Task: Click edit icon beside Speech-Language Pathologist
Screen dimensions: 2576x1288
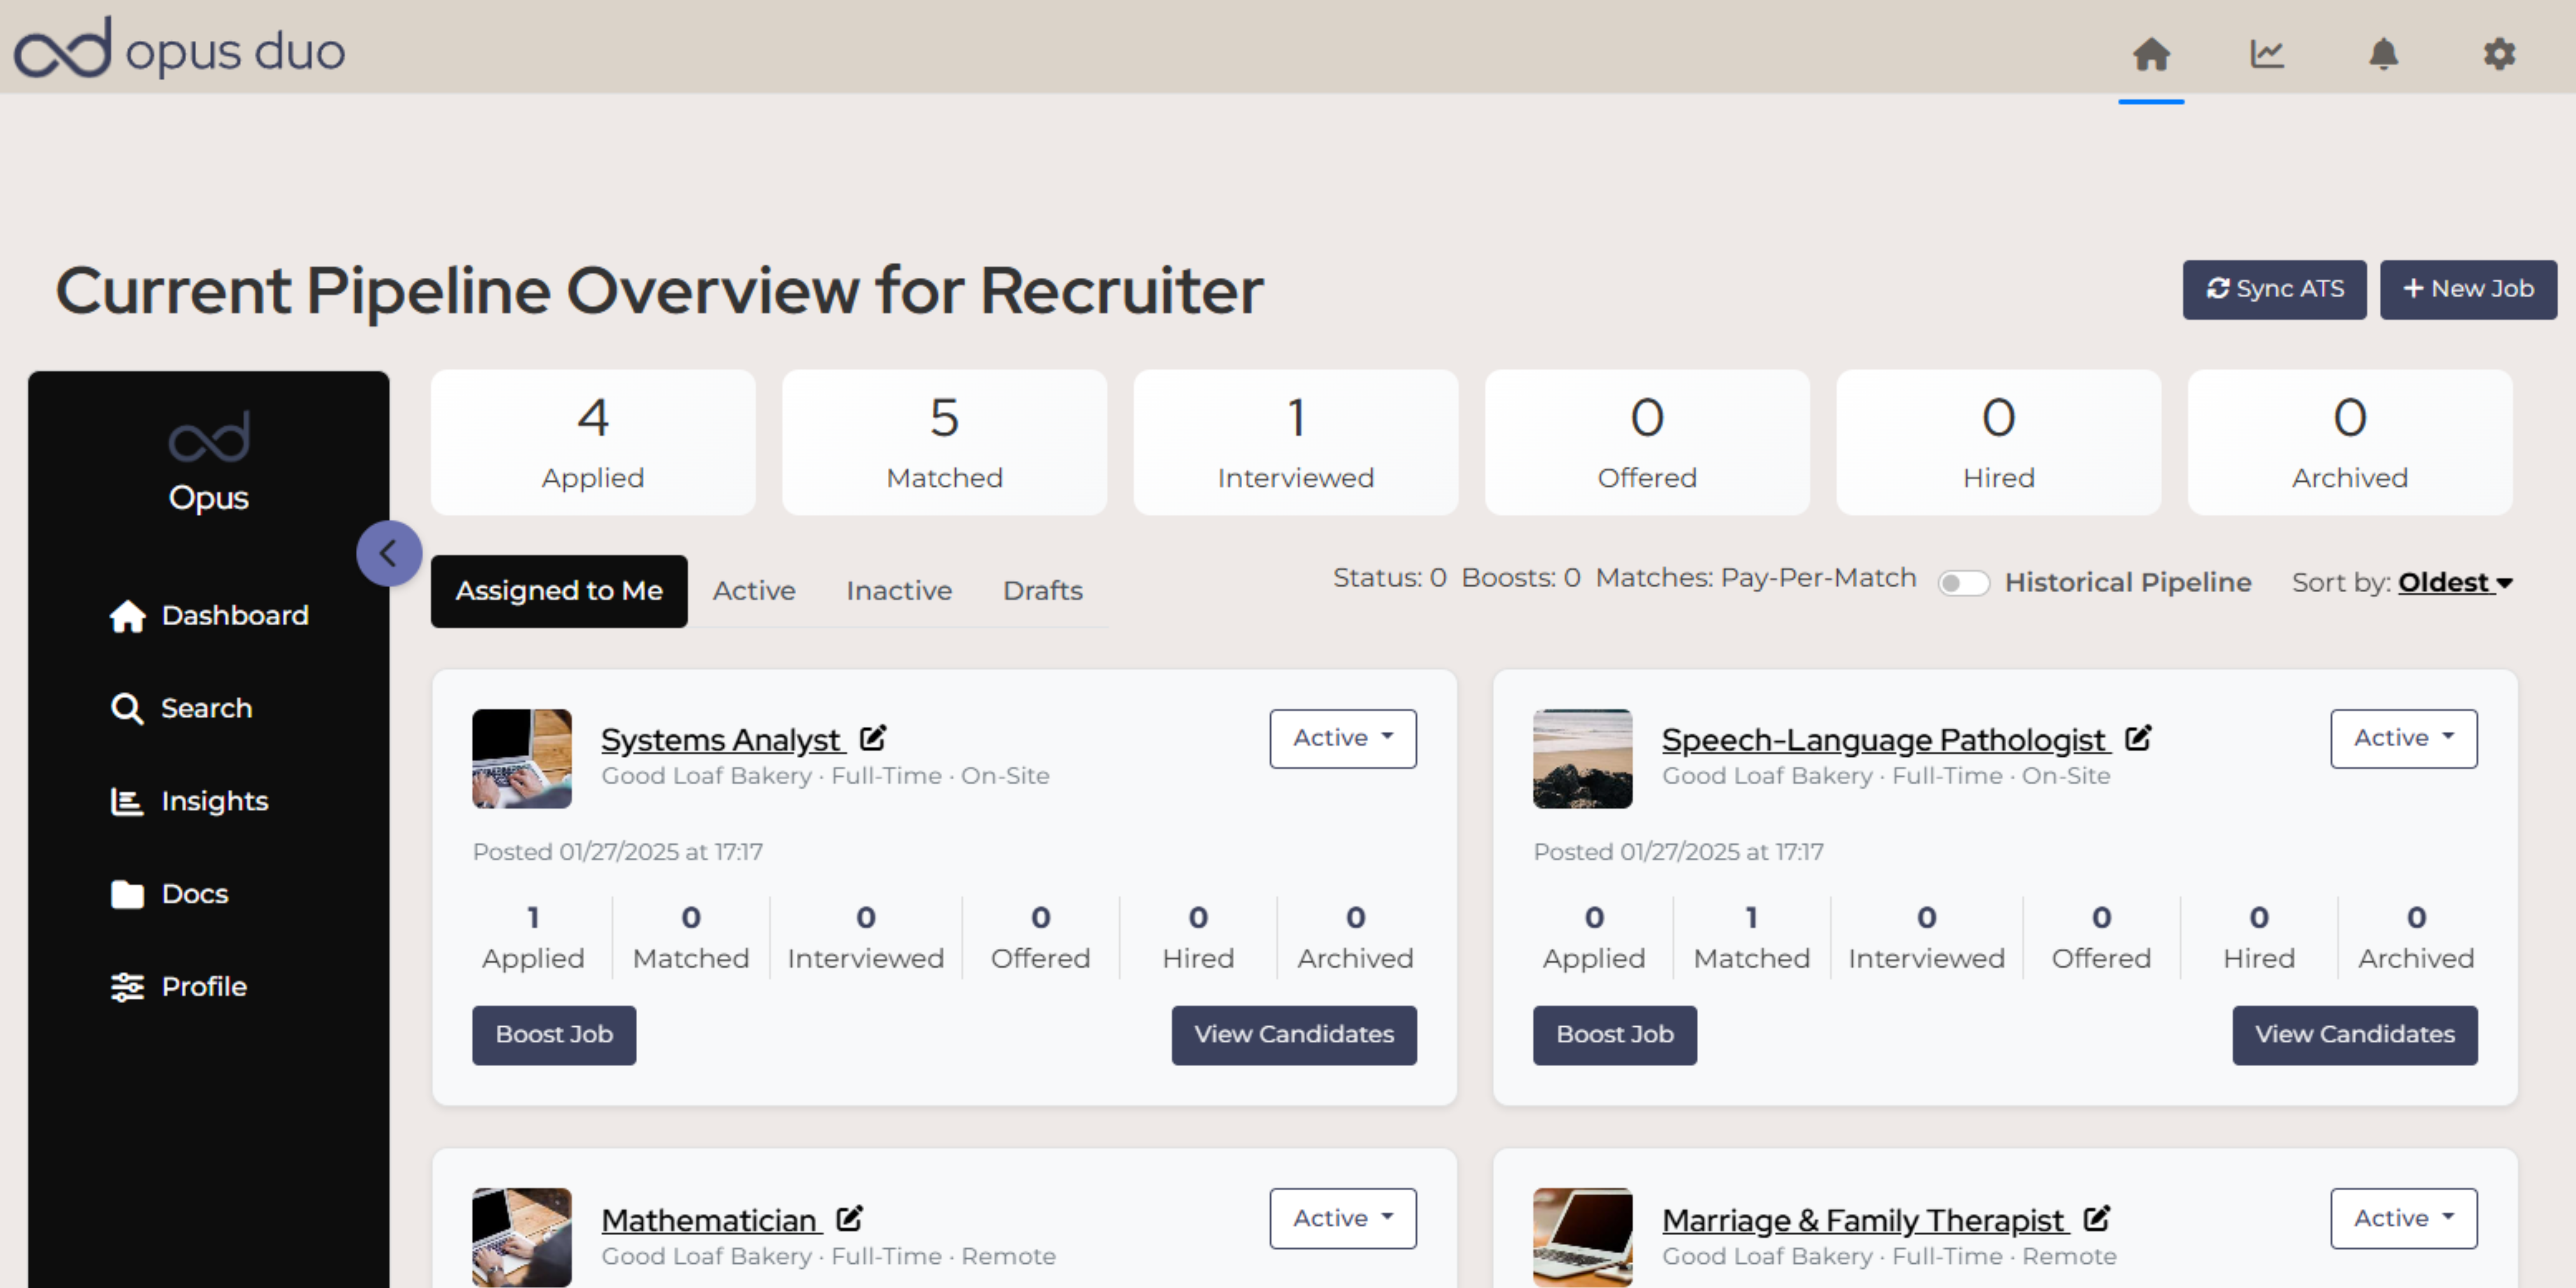Action: (x=2137, y=738)
